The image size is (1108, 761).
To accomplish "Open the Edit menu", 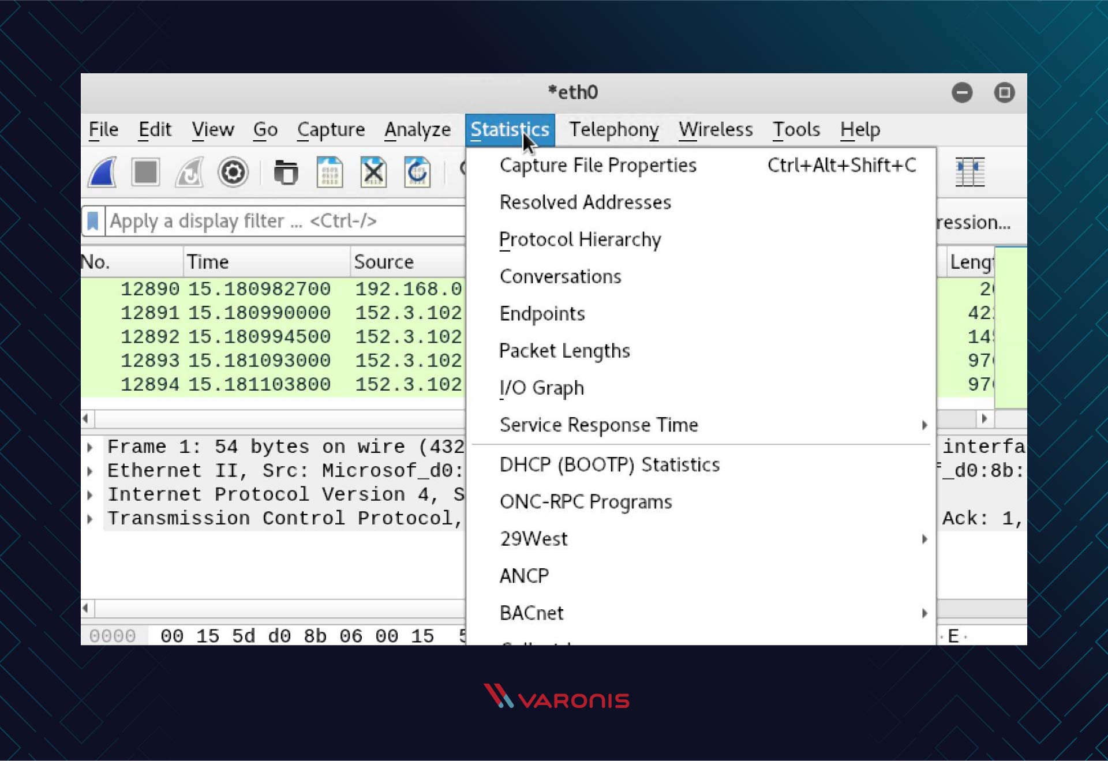I will (x=155, y=130).
